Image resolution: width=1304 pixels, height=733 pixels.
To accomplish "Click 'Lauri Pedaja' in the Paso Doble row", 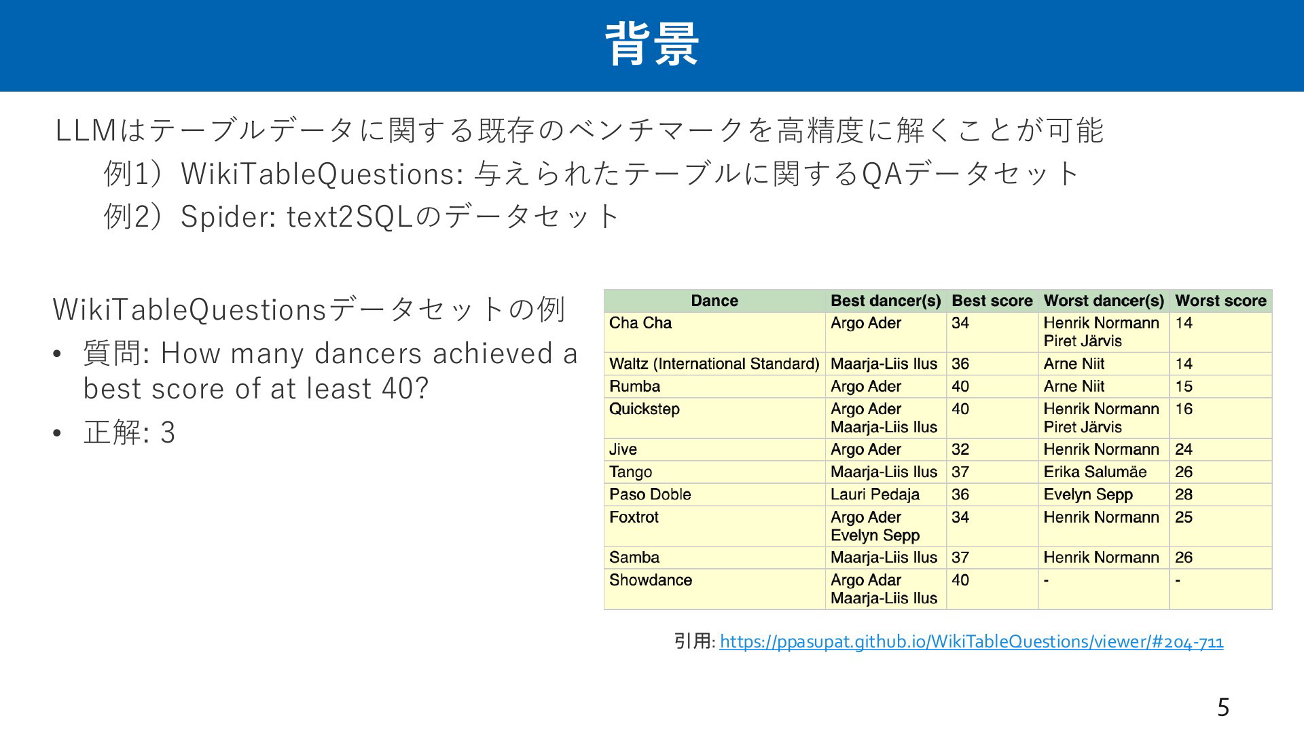I will [875, 494].
